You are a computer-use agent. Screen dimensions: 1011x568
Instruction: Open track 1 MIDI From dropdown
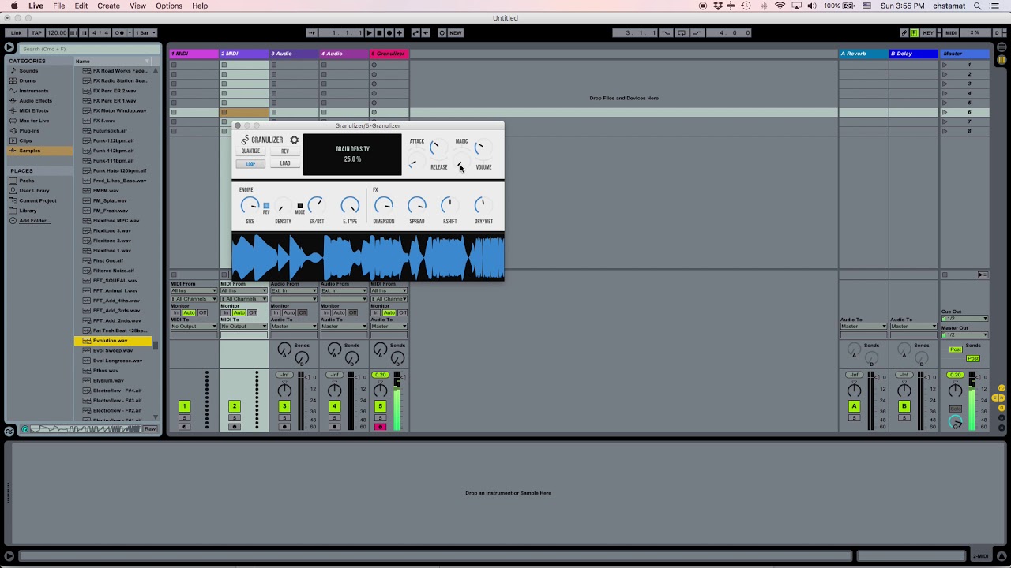194,290
